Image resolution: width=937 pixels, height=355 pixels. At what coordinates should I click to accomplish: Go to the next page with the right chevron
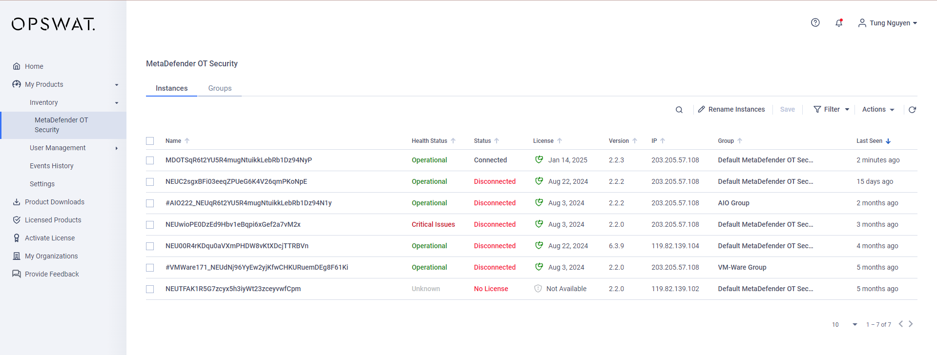click(911, 324)
